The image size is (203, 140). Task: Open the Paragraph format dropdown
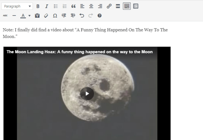[17, 6]
